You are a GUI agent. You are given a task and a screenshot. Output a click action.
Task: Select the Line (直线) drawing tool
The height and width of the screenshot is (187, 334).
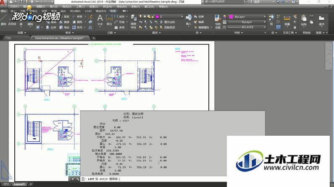pyautogui.click(x=3, y=20)
